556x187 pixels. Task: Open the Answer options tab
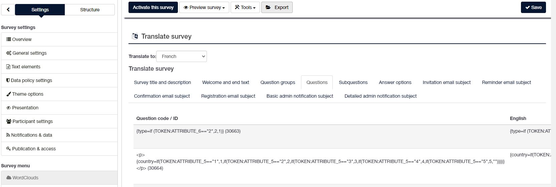coord(395,82)
